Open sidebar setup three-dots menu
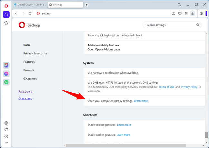The image size is (209, 148). (x=6, y=143)
